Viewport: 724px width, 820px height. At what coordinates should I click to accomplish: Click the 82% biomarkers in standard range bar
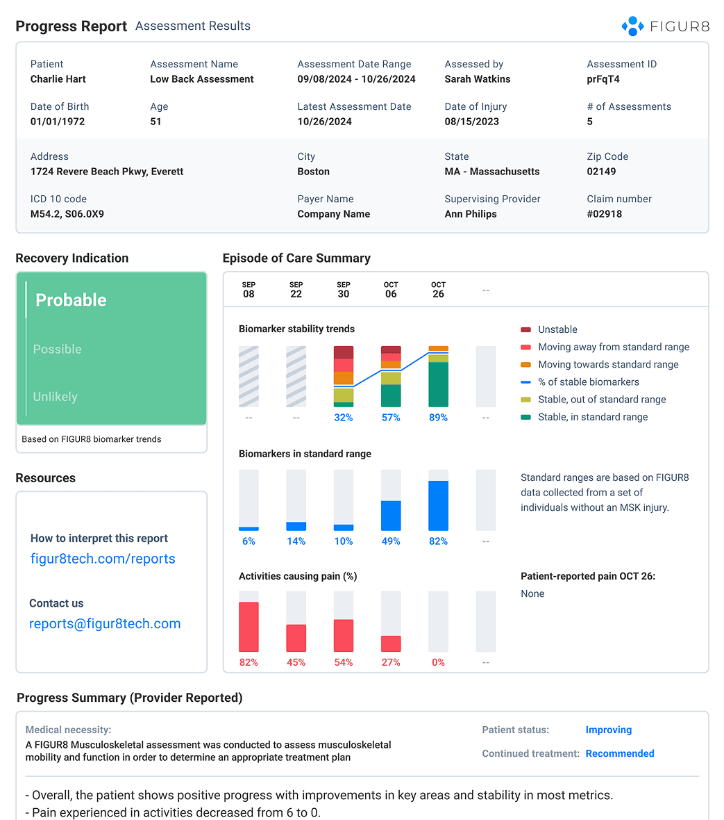click(x=438, y=505)
